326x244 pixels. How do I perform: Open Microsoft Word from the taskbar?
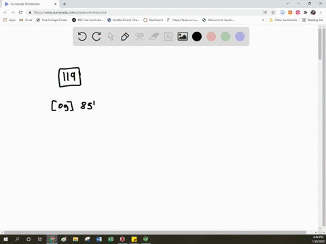(99, 239)
